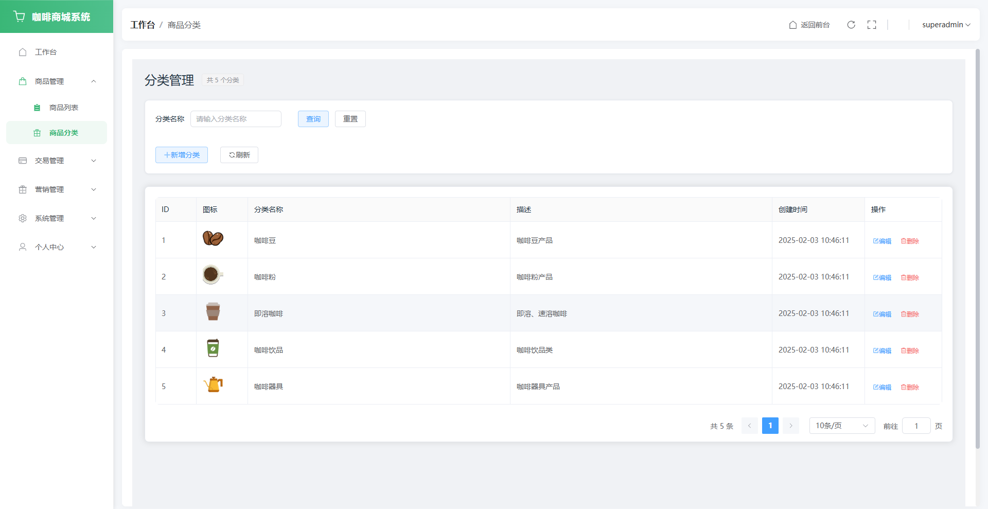Screen dimensions: 988x509
Task: Click the coffee kettle icon in row 5
Action: tap(213, 385)
